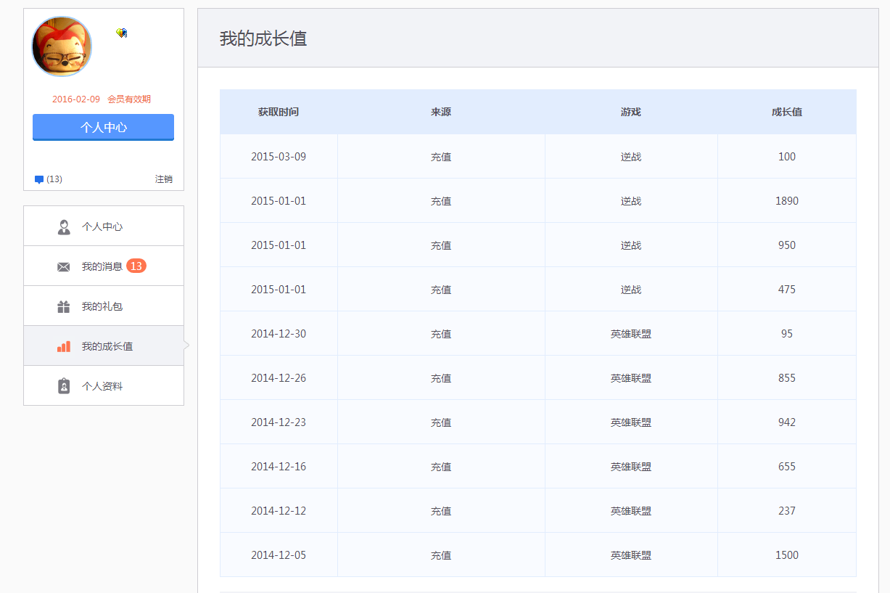Select the 2015-03-09 逆战 record row
The height and width of the screenshot is (593, 890).
point(538,156)
